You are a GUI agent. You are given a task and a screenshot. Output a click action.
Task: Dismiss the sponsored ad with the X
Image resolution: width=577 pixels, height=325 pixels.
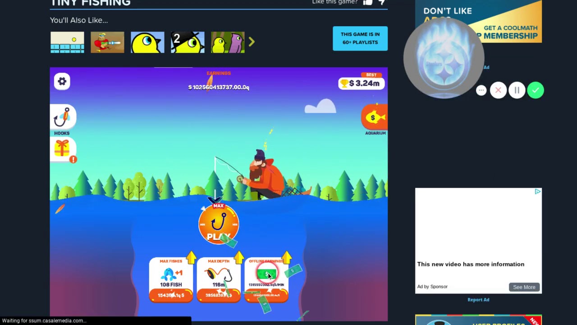point(498,90)
